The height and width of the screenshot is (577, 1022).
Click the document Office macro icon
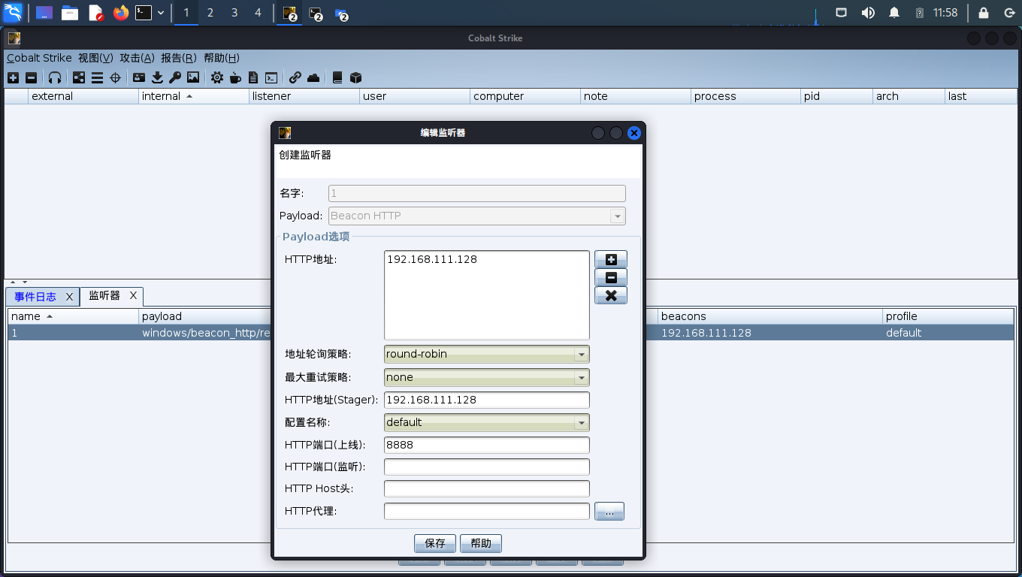point(253,77)
